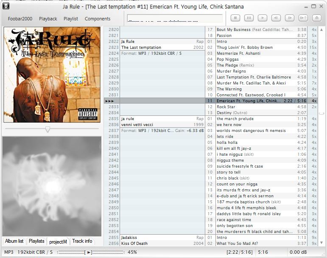Select track 'Thug Lovin' Ft. Bobby Brown'
The width and height of the screenshot is (327, 258).
point(261,48)
